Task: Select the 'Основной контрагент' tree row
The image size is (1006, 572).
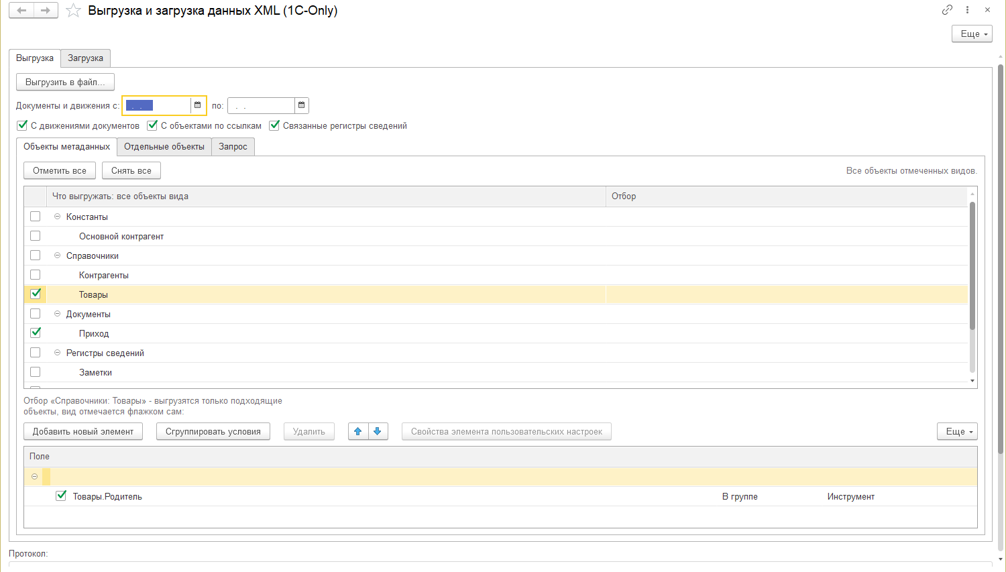Action: click(496, 236)
